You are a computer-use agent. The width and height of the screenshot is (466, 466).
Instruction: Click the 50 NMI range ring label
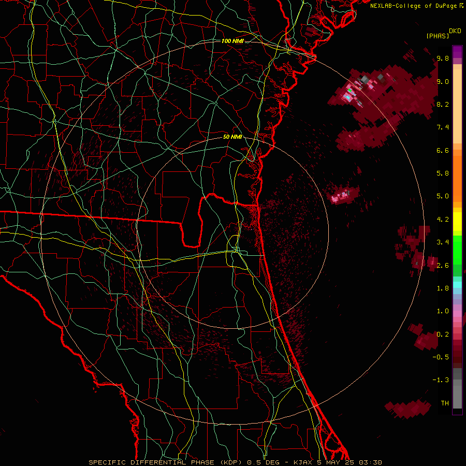click(232, 137)
